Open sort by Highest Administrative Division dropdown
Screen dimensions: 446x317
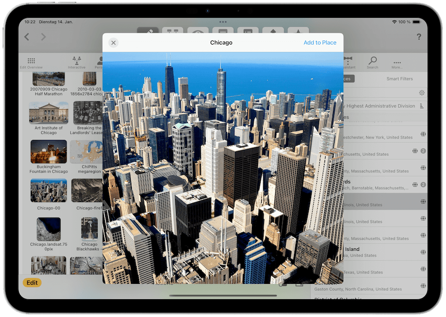click(x=384, y=106)
